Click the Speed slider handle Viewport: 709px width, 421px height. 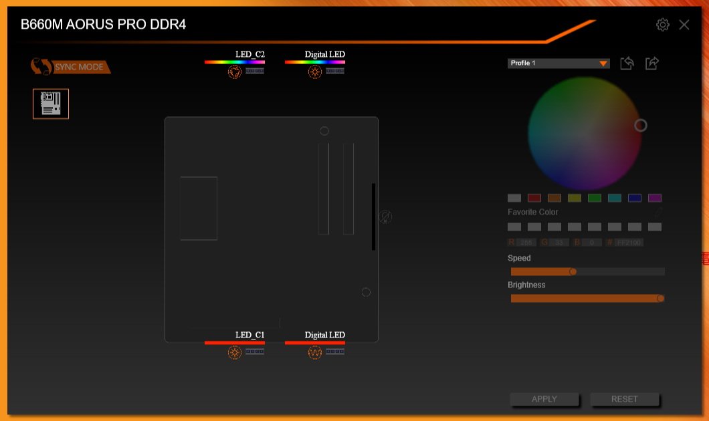point(573,271)
